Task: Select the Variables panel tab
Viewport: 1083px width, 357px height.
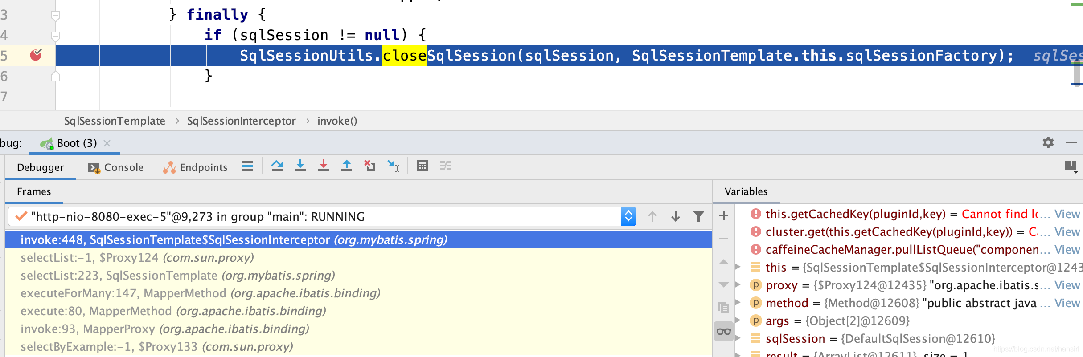Action: [746, 192]
